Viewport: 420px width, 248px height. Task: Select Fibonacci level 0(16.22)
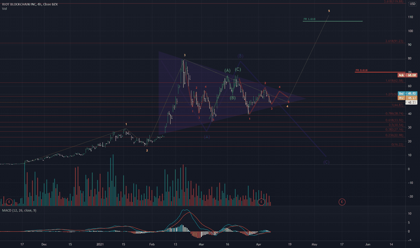click(x=397, y=145)
